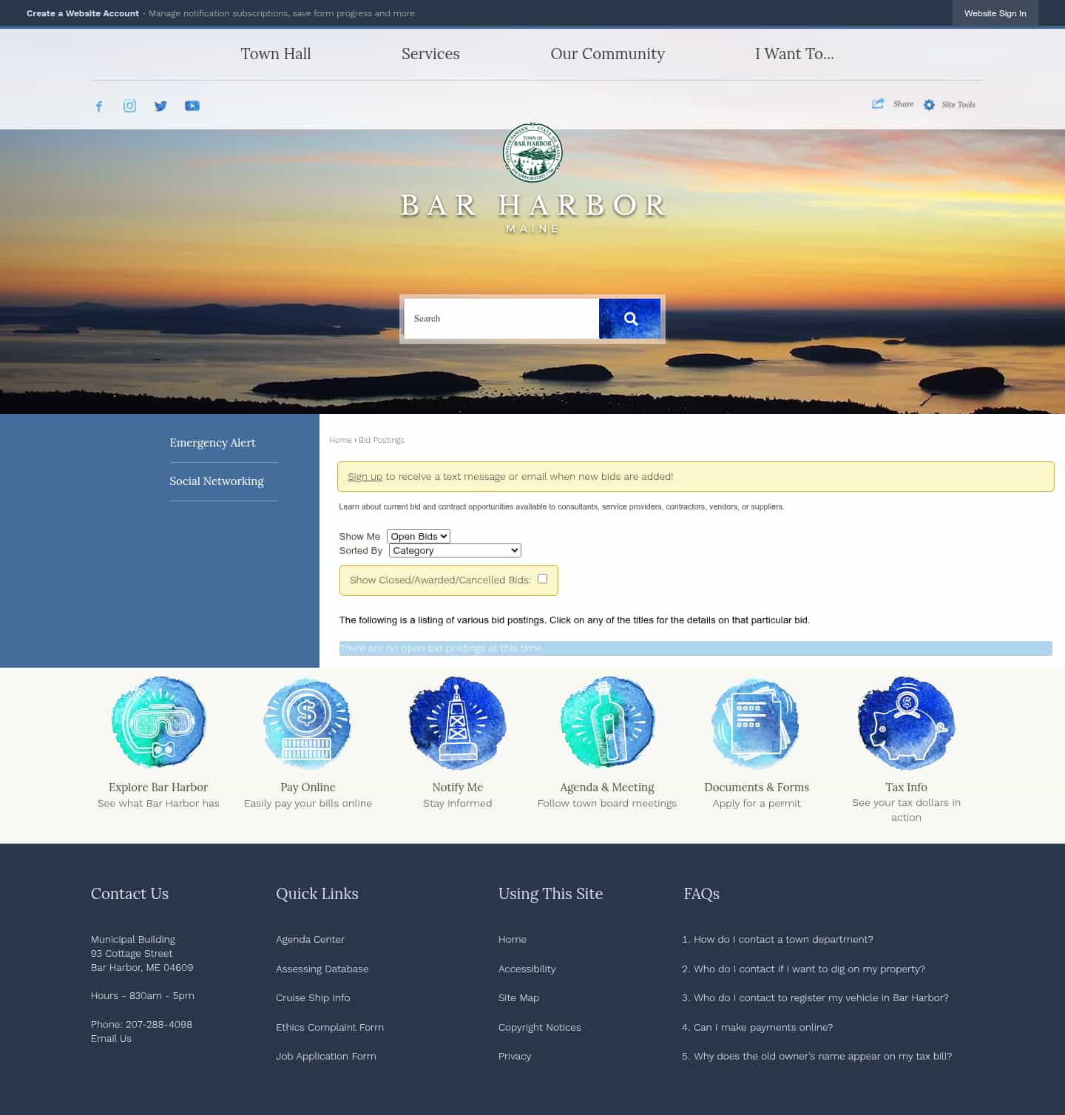The height and width of the screenshot is (1115, 1065).
Task: Click the Website Sign In button
Action: coord(995,13)
